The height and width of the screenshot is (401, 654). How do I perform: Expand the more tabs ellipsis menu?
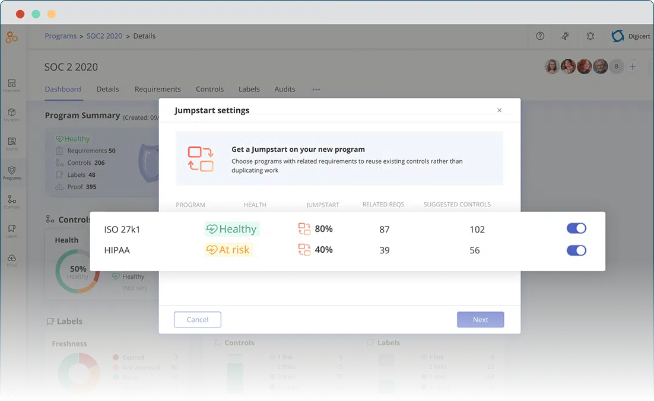tap(316, 90)
